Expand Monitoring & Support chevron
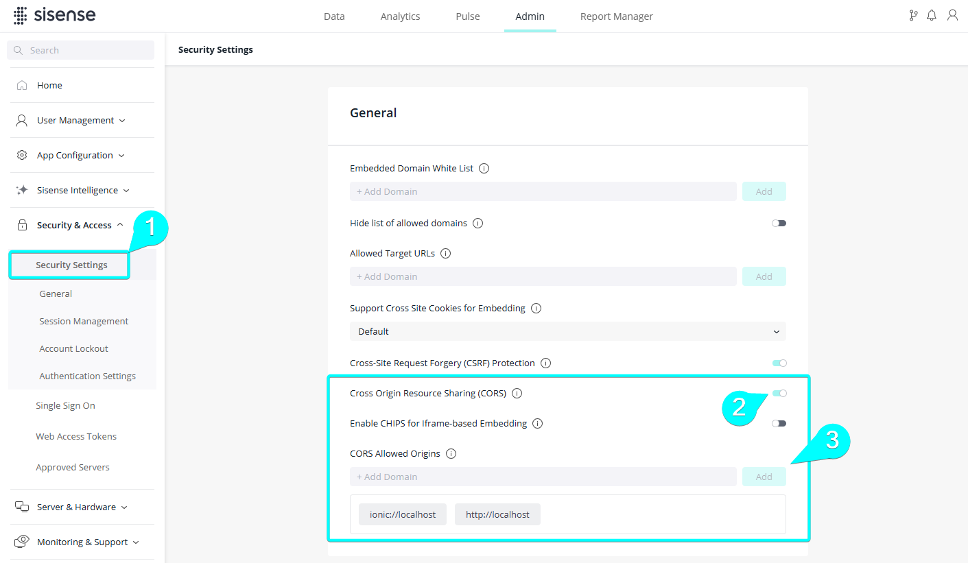 [136, 542]
